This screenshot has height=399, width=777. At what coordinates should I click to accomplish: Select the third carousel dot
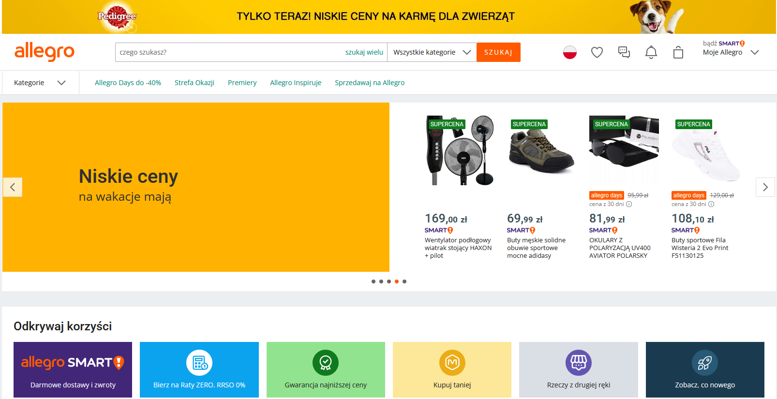[x=389, y=281]
